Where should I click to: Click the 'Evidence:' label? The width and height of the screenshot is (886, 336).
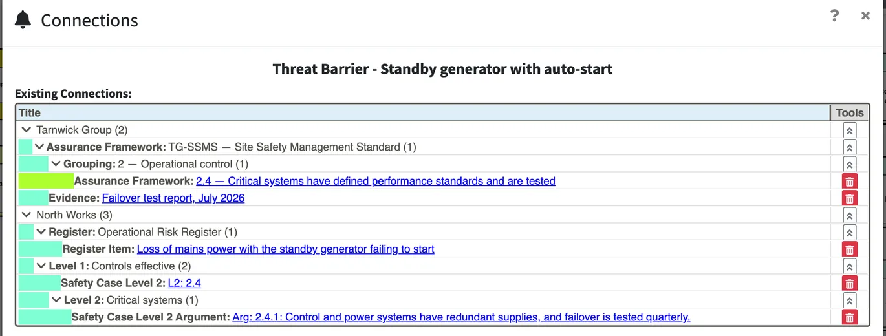(x=74, y=198)
